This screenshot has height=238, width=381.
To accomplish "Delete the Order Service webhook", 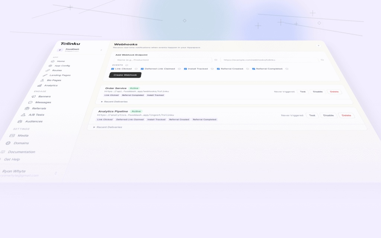I will click(x=334, y=91).
